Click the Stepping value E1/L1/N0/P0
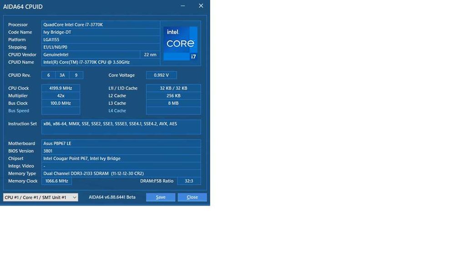The width and height of the screenshot is (455, 256). point(101,47)
